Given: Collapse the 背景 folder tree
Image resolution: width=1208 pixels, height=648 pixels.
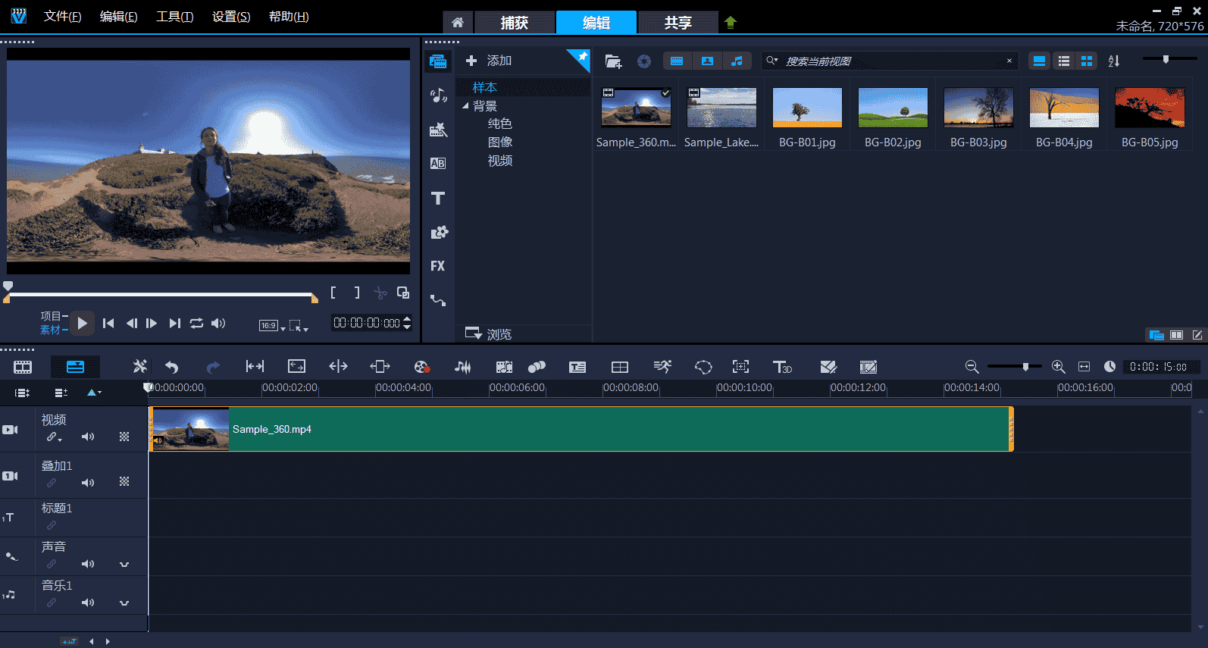Looking at the screenshot, I should [465, 106].
